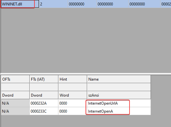Click the OFTs column header

coord(15,79)
